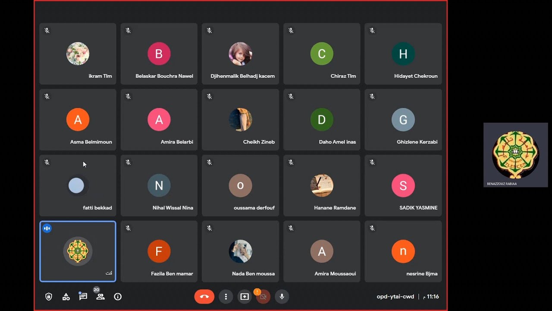552x311 pixels.
Task: Select your own highlighted tile with the emblem avatar
Action: pyautogui.click(x=78, y=251)
